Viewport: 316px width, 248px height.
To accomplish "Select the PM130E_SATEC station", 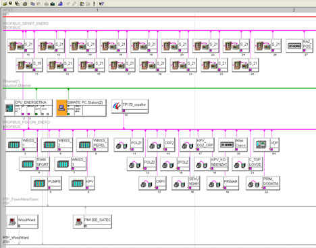I will point(93,221).
